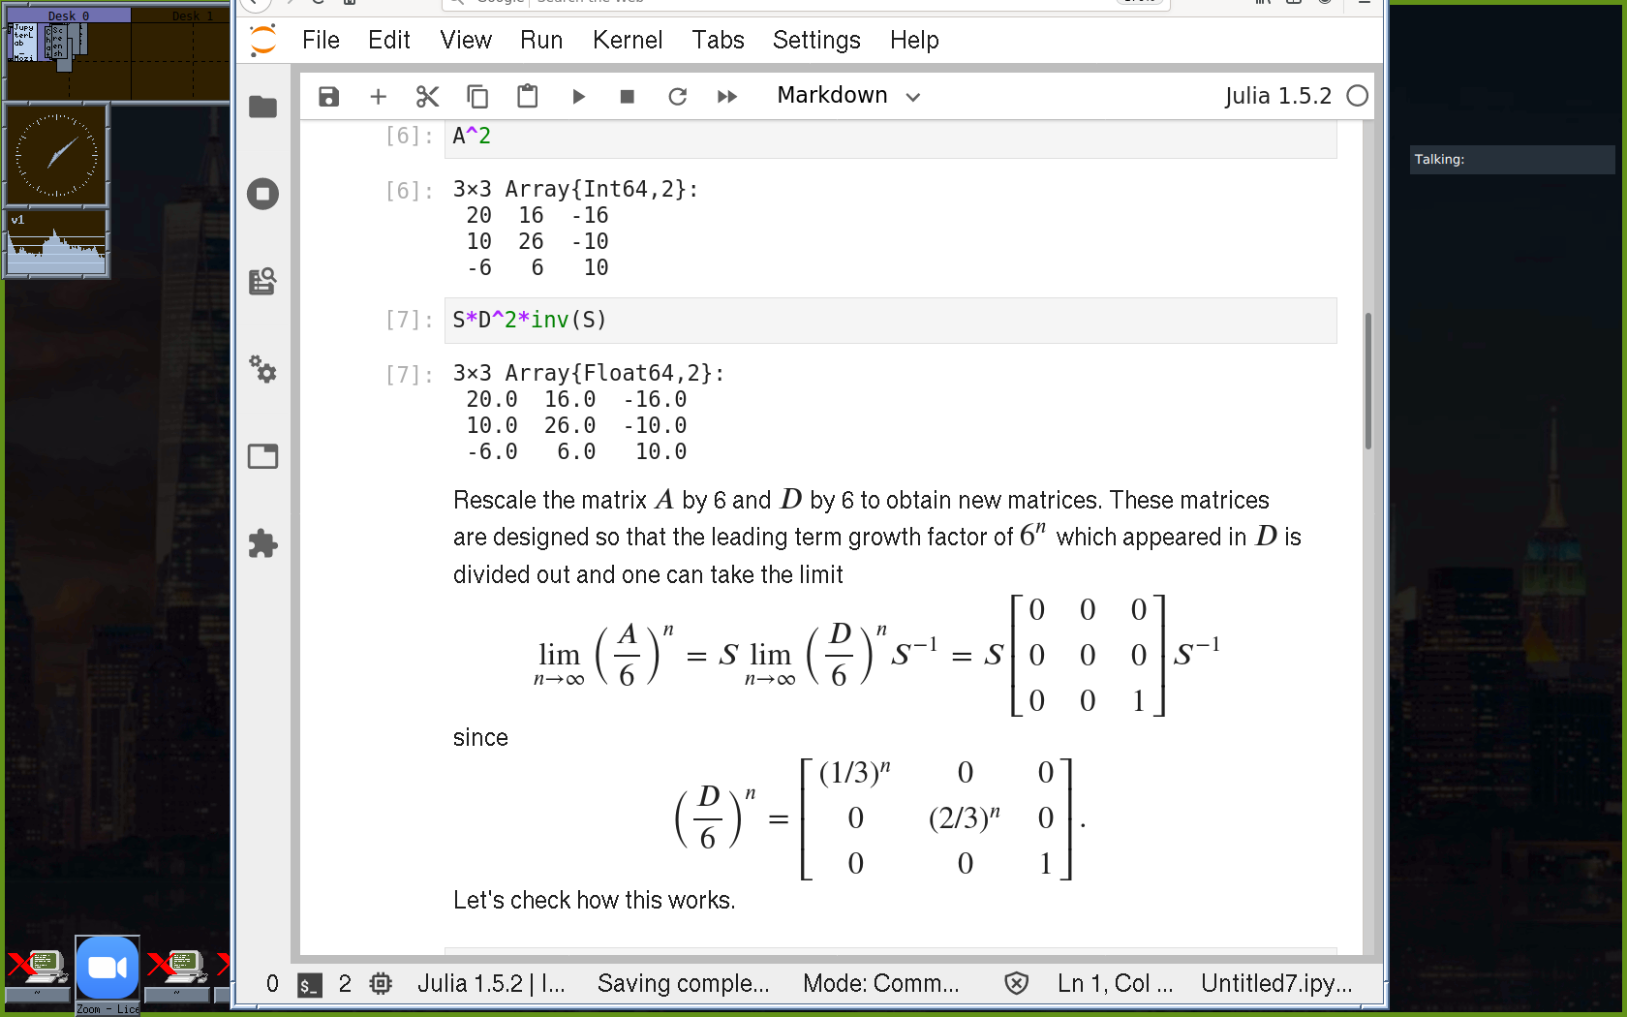Cut the selected cell with the scissors icon

427,96
